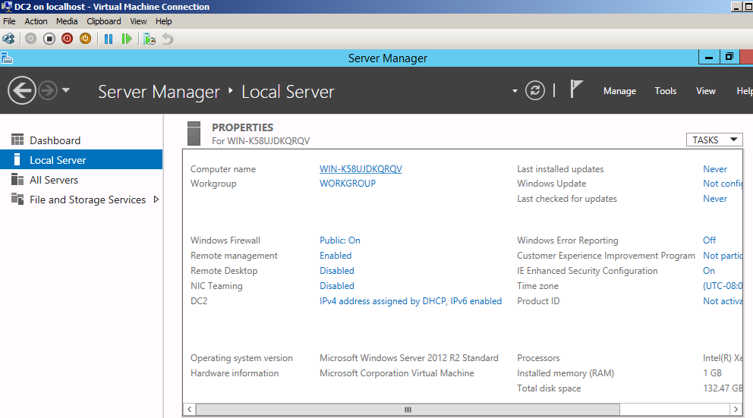Open the Action menu

click(x=36, y=21)
